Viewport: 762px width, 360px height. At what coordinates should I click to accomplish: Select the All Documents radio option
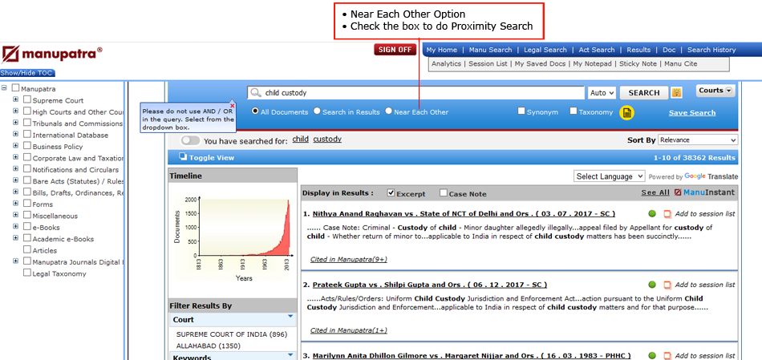coord(255,111)
